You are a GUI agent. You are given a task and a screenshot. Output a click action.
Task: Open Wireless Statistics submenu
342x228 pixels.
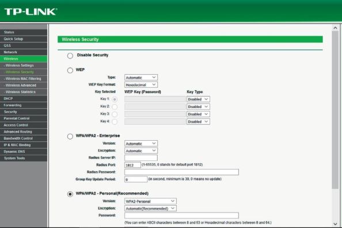pos(24,92)
